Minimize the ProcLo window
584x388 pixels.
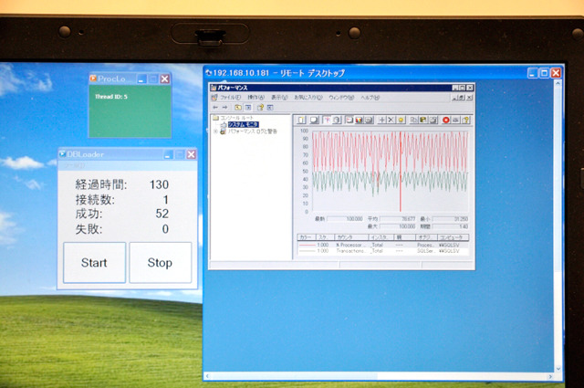(141, 79)
